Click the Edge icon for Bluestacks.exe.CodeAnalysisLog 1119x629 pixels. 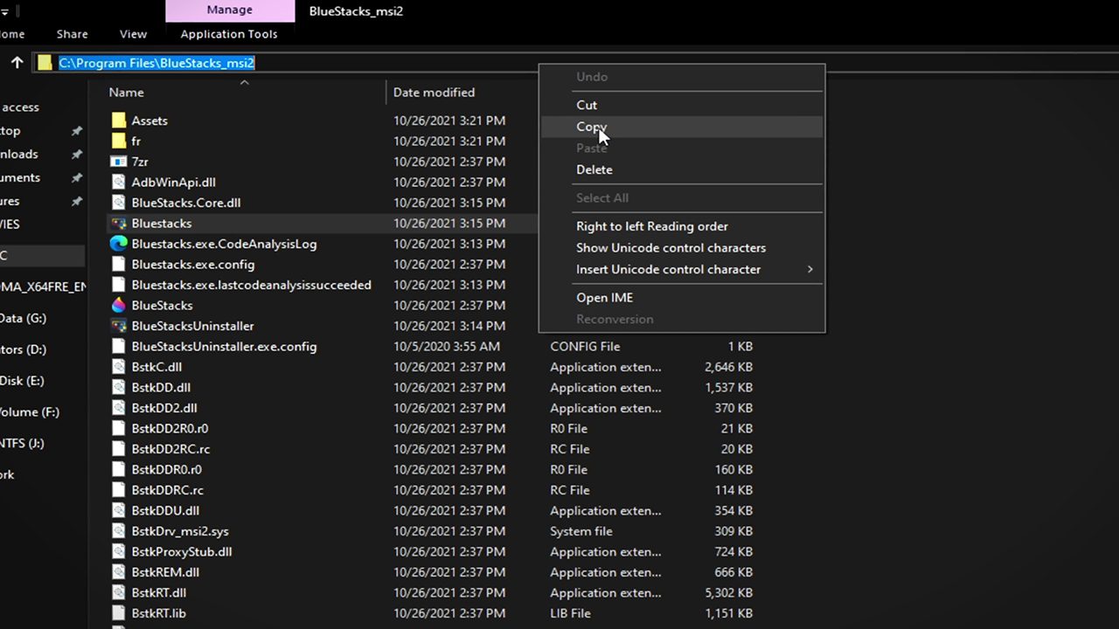pos(119,244)
